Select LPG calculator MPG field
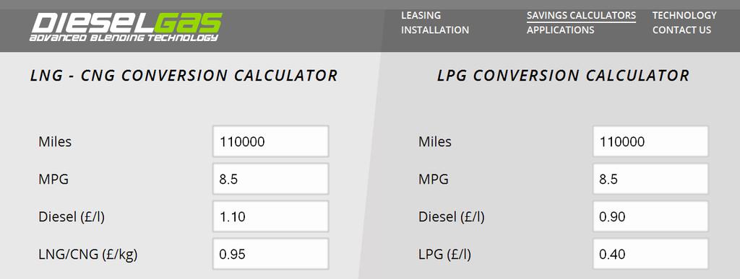The image size is (740, 279). click(650, 179)
